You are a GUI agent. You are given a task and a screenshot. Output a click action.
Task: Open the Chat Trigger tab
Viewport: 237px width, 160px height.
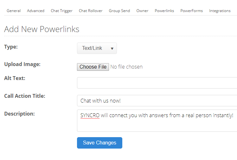(61, 11)
